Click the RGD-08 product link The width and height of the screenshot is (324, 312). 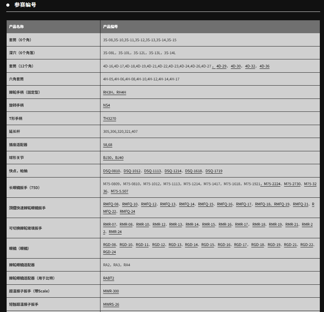tap(110, 245)
